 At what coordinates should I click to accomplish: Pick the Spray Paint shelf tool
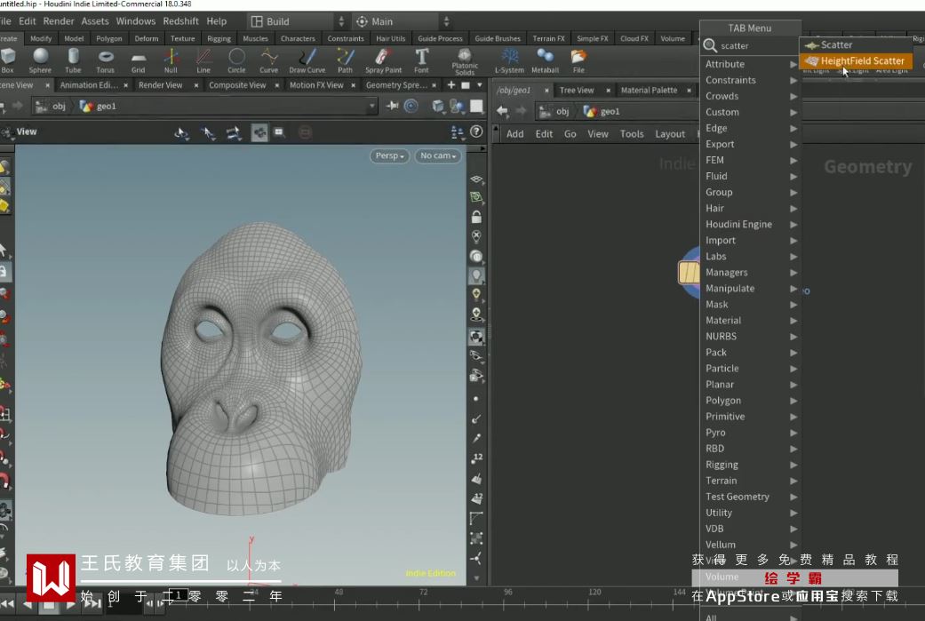click(x=383, y=60)
